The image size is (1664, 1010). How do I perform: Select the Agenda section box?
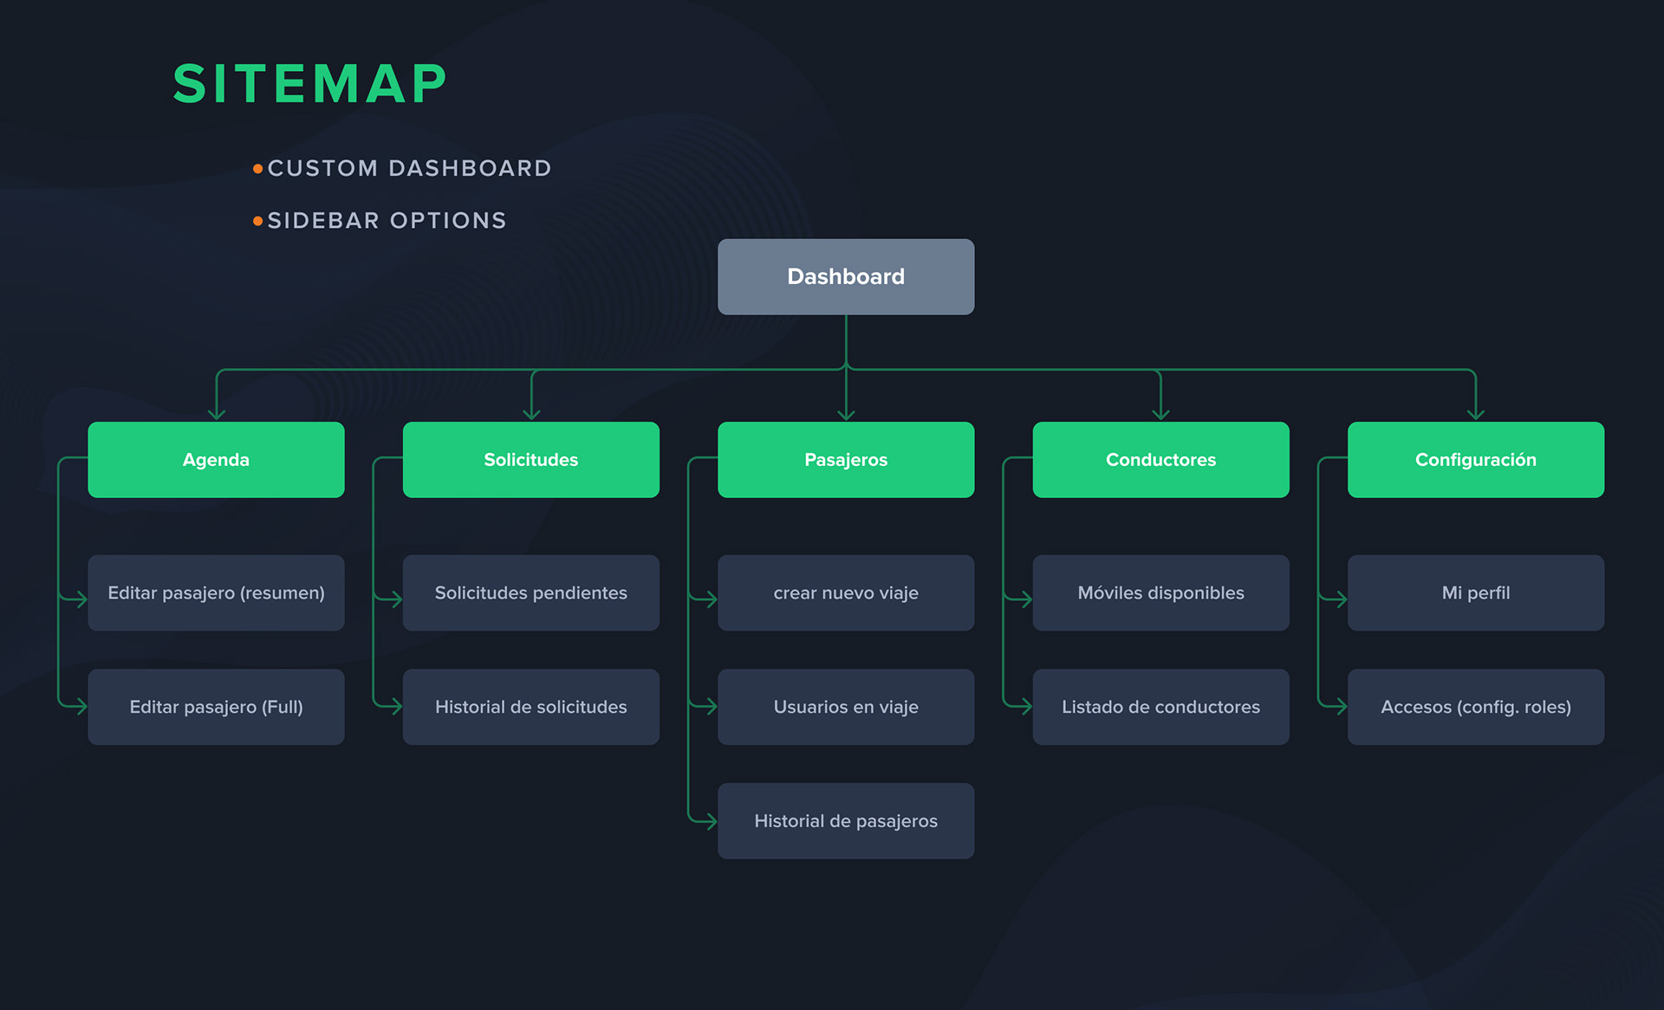pos(216,459)
